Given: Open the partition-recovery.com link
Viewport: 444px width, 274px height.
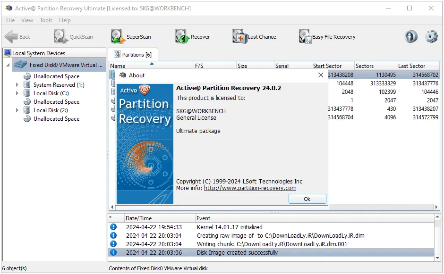Looking at the screenshot, I should [250, 188].
